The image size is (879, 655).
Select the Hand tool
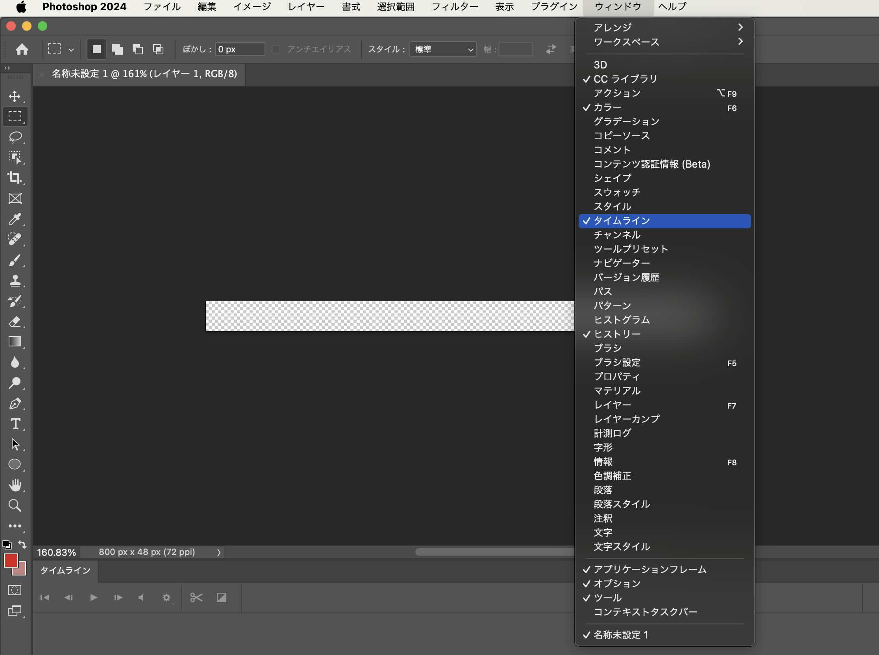coord(15,485)
